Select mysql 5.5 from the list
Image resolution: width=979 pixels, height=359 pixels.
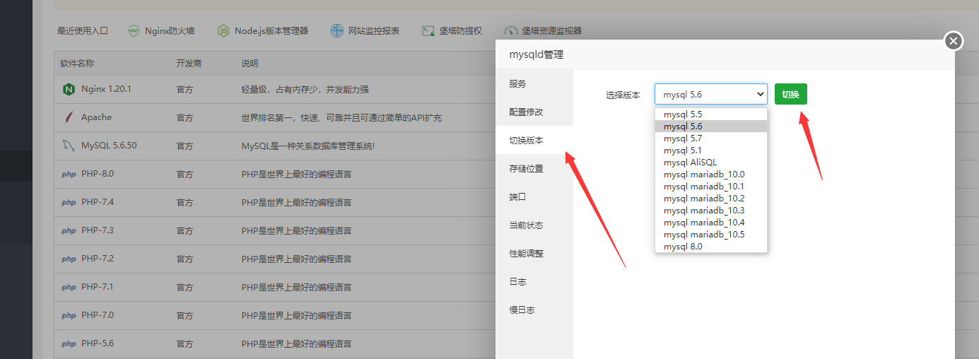pyautogui.click(x=711, y=114)
